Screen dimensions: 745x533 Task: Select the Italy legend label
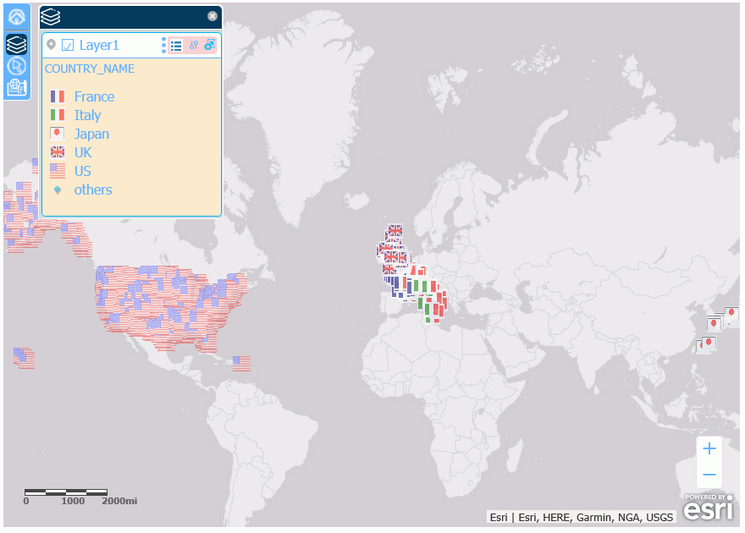click(x=87, y=115)
